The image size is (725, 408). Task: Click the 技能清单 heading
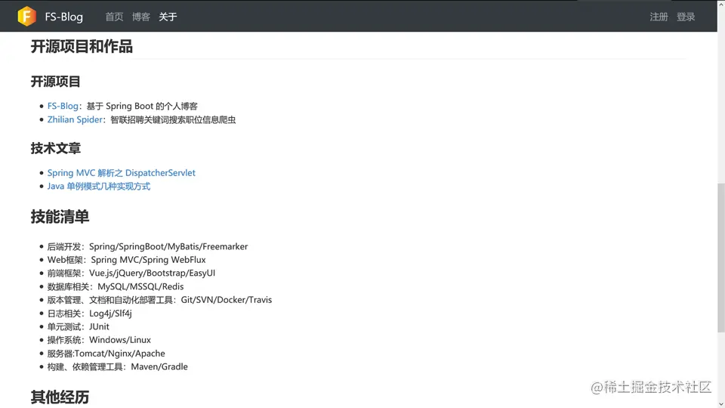point(60,217)
